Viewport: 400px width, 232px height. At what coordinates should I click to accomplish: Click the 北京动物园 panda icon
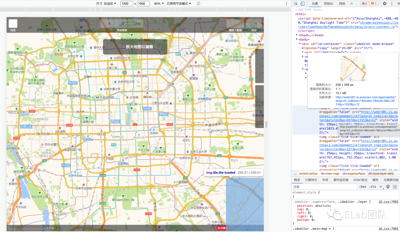coord(97,97)
